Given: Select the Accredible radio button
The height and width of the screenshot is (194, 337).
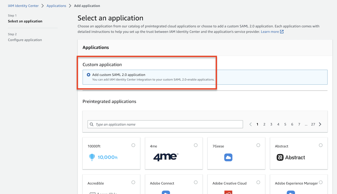Looking at the screenshot, I should pos(133,182).
